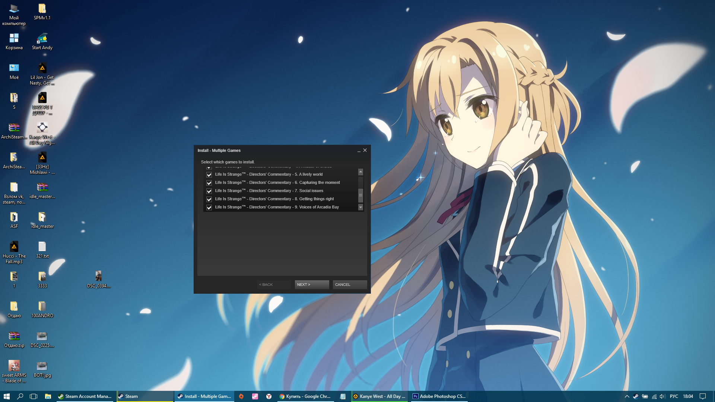The width and height of the screenshot is (715, 402).
Task: Open the volume control in system tray
Action: 662,396
